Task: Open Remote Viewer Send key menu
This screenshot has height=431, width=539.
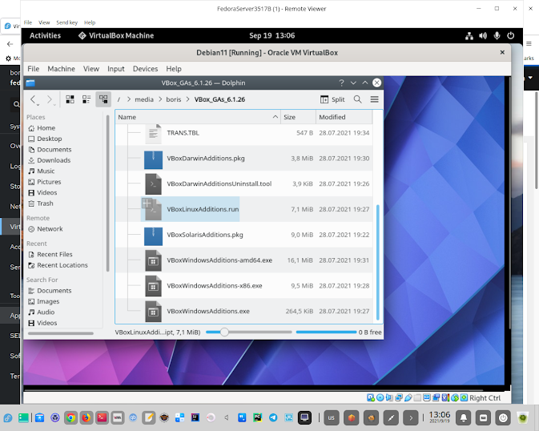Action: tap(67, 22)
